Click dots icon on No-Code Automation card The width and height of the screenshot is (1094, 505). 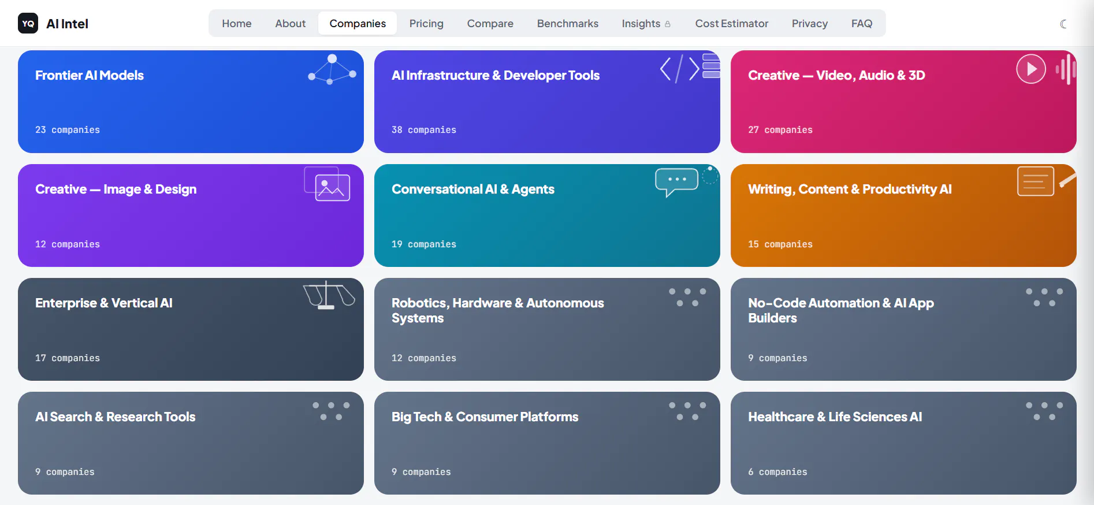coord(1044,297)
